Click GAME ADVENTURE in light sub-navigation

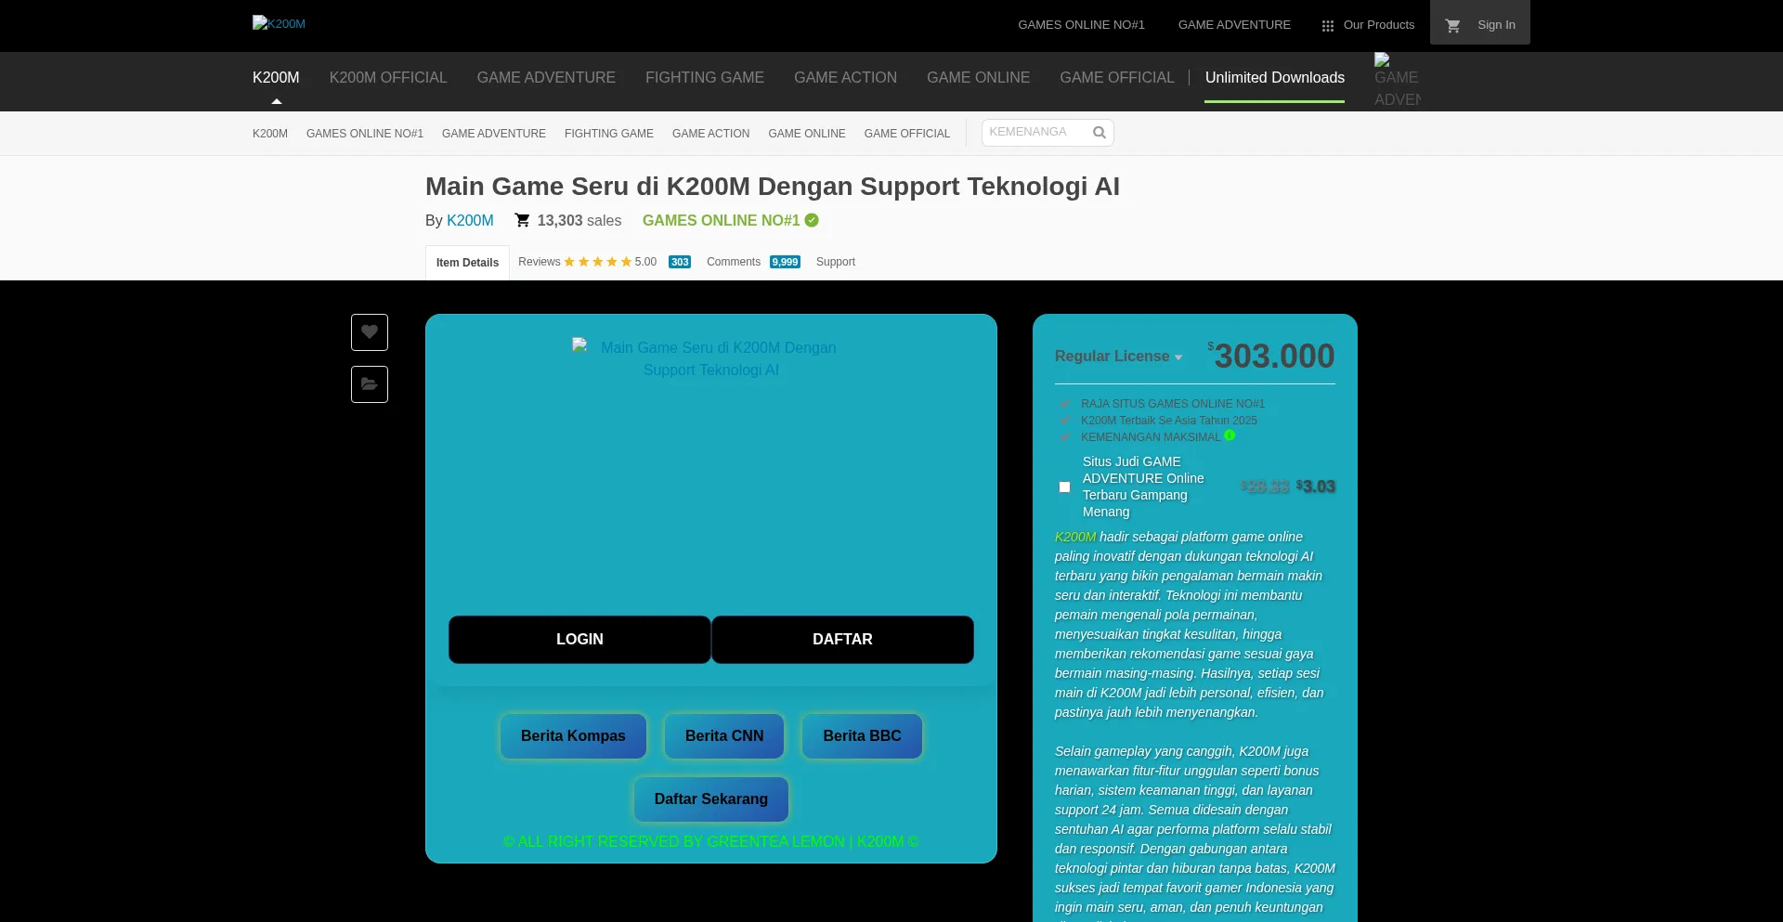tap(494, 134)
